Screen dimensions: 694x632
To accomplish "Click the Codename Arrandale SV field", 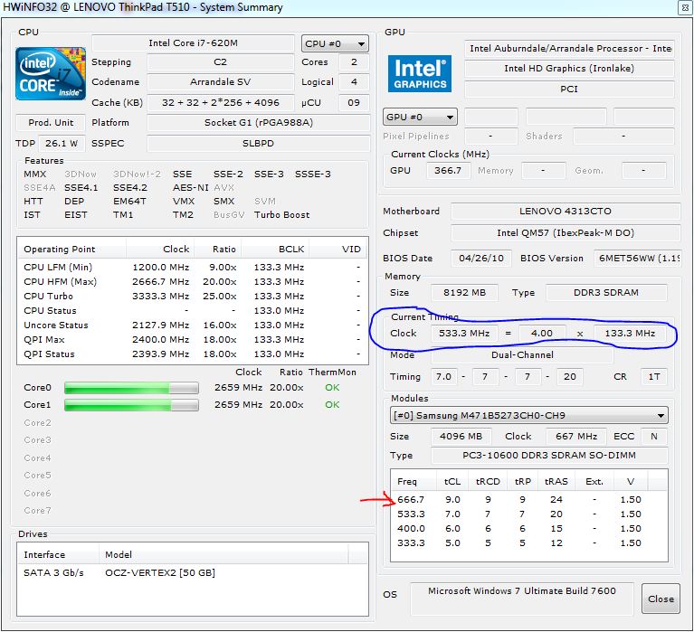I will point(221,81).
